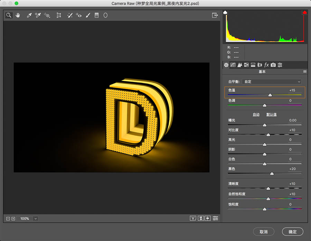Activate the Spot Removal tool
Screen dimensions: 311x241
tap(69, 15)
